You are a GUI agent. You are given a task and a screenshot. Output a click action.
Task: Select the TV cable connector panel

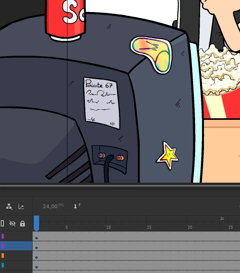[110, 159]
